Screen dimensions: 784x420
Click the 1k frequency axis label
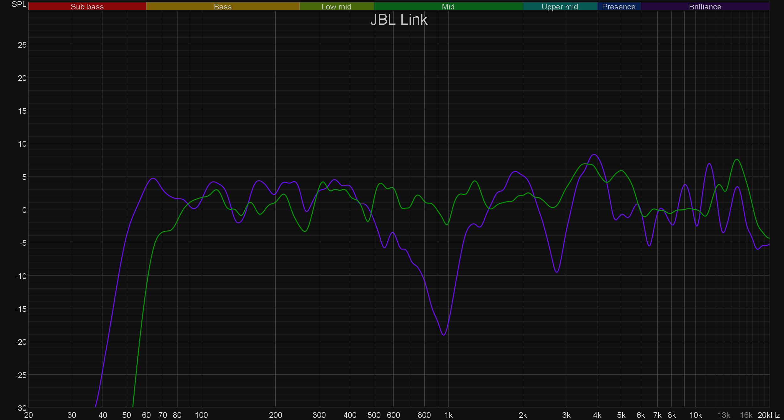(x=448, y=415)
